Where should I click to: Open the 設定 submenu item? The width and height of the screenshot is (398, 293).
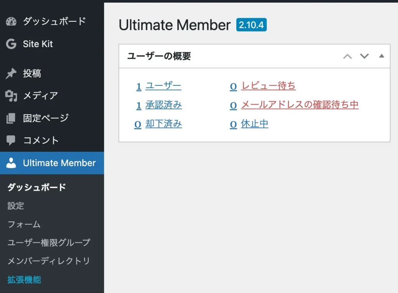point(16,206)
